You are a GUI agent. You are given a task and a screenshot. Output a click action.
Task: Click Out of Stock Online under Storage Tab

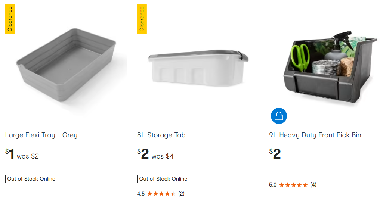[163, 179]
